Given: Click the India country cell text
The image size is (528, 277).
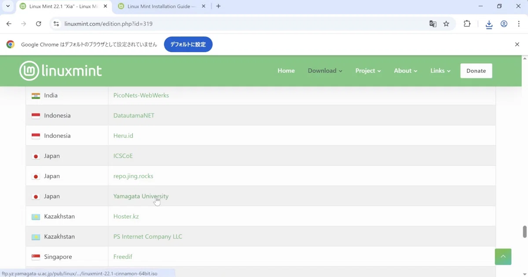Looking at the screenshot, I should [x=51, y=95].
